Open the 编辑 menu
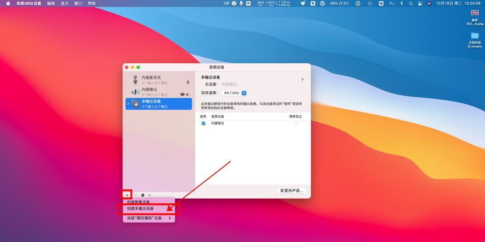This screenshot has height=242, width=485. click(x=51, y=4)
